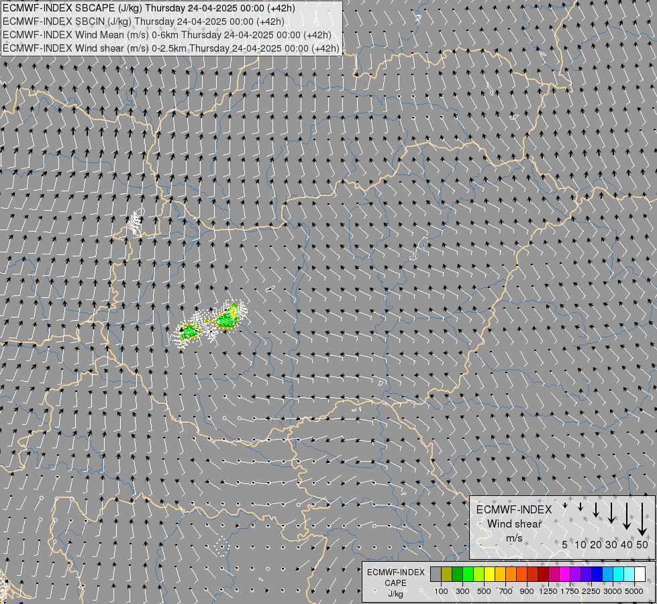
Task: Click the 5 m/s wind shear legend arrow
Action: (x=565, y=505)
